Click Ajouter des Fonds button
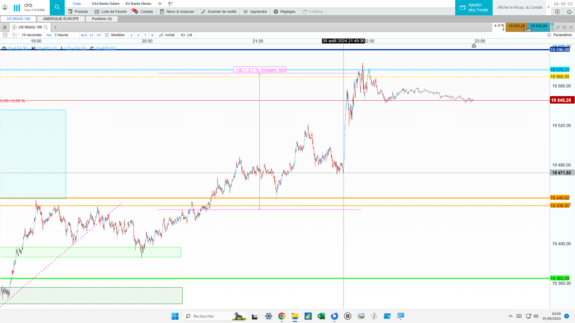This screenshot has width=575, height=323. point(474,7)
